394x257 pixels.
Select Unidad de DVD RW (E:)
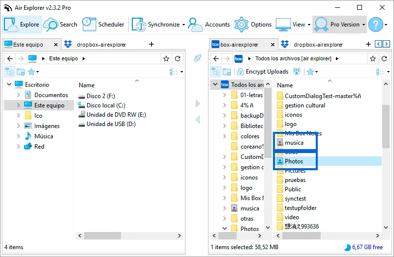tap(116, 115)
